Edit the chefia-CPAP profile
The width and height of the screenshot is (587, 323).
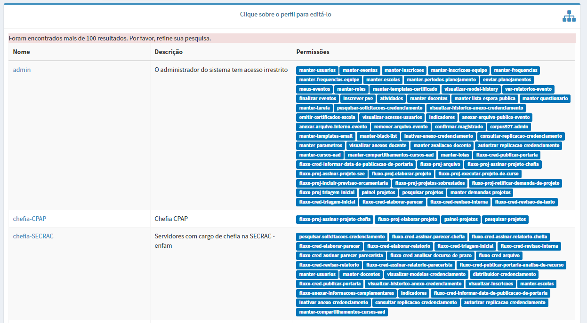point(30,219)
